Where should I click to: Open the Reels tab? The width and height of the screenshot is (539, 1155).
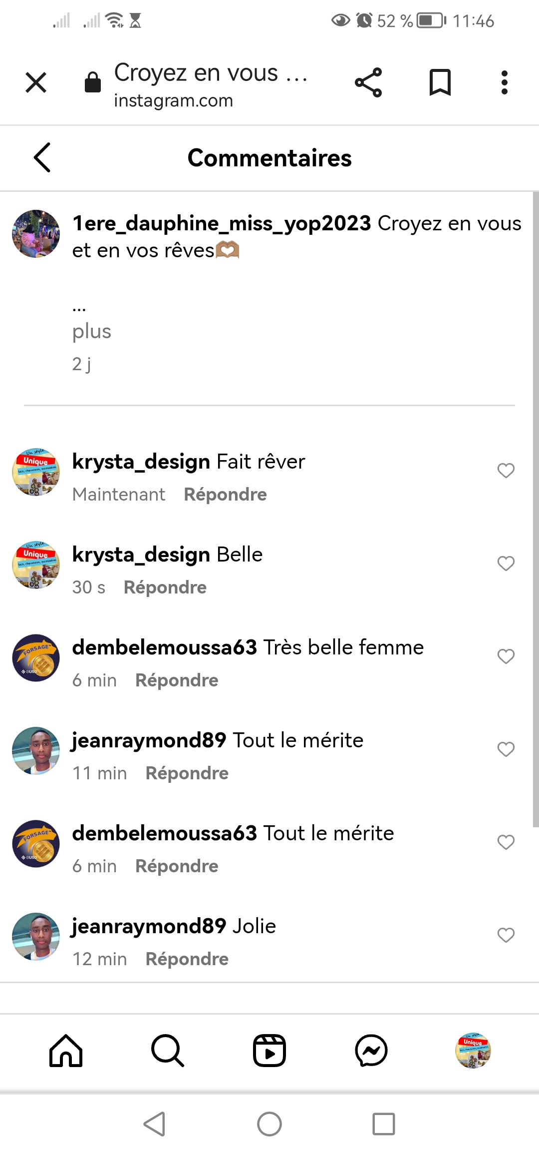pyautogui.click(x=269, y=1051)
